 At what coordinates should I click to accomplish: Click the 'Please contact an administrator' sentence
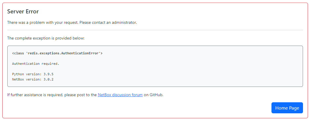108,22
